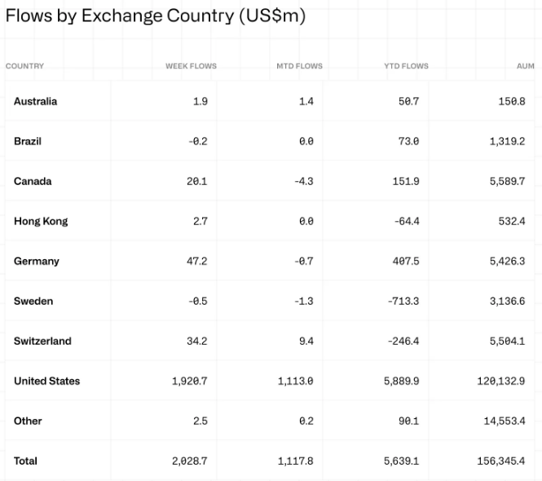Screen dimensions: 542x481
Task: Select the YTD FLOWS column header
Action: tap(406, 66)
